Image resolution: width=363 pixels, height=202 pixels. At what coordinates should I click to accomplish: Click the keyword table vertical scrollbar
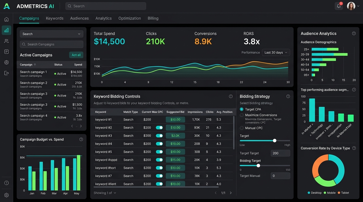(x=234, y=132)
